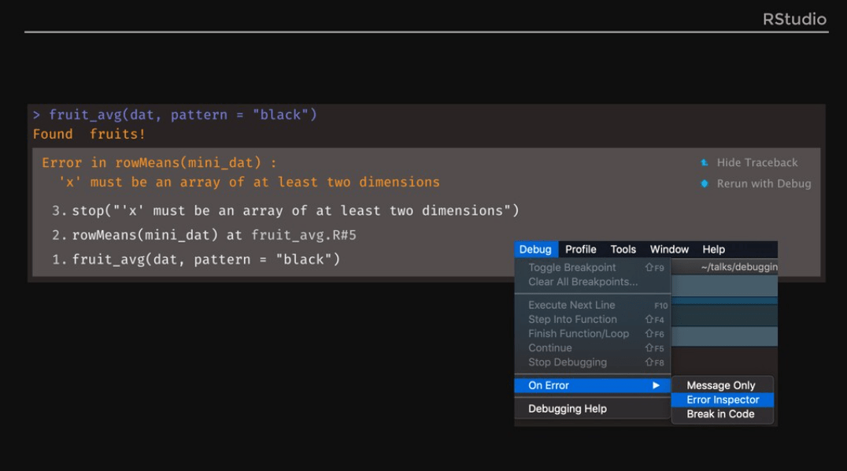Open the Help menu
Screen dimensions: 847x471
714,250
